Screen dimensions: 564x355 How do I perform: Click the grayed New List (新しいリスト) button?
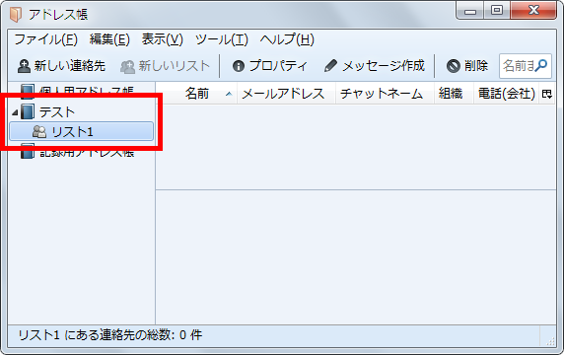tap(165, 66)
